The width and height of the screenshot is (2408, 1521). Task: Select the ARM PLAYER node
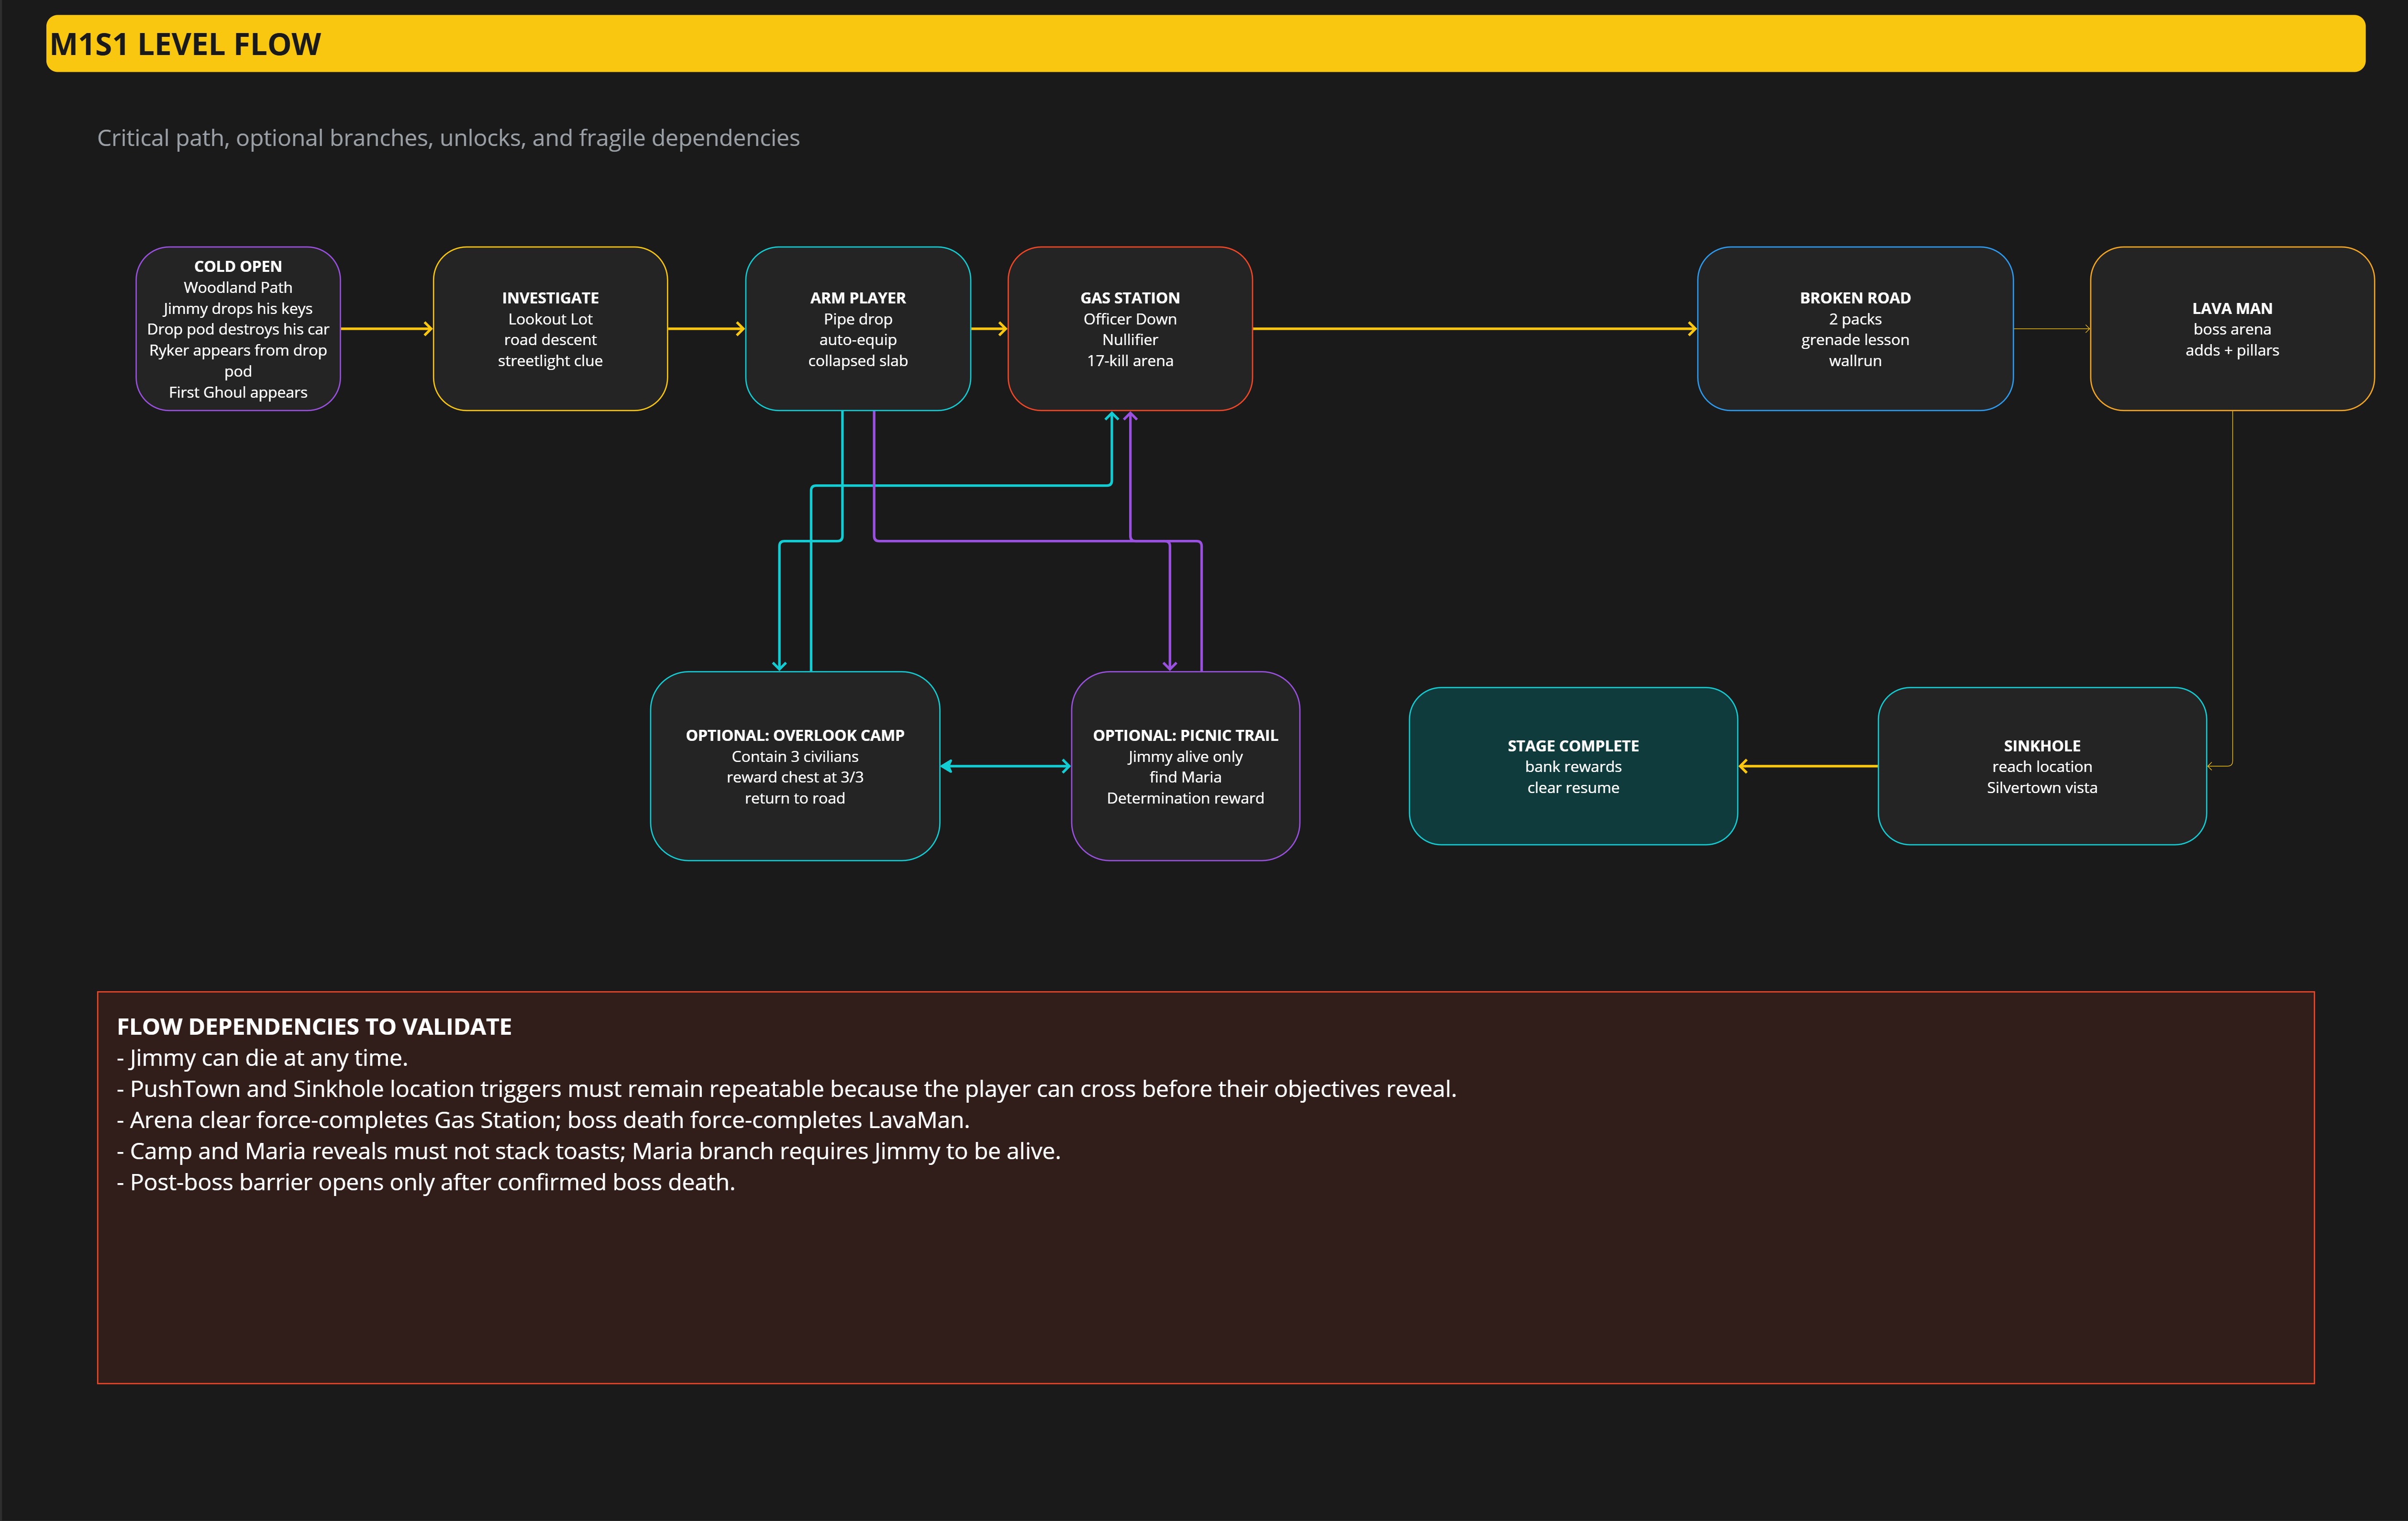click(x=858, y=328)
